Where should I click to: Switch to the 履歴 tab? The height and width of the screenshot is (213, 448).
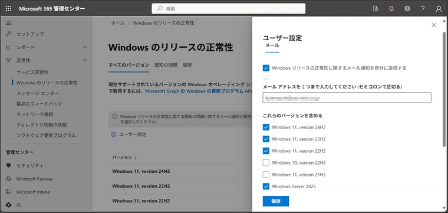(x=187, y=65)
